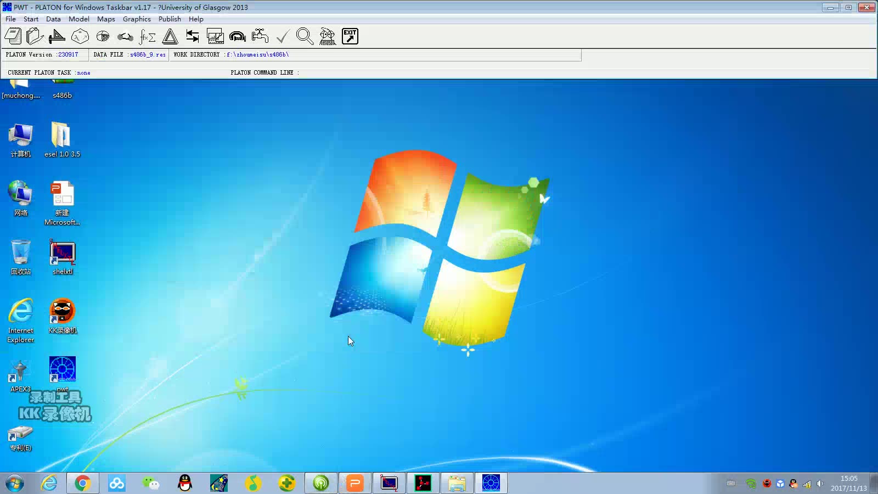The image size is (878, 494).
Task: Select the shelxtl desktop shortcut
Action: pos(62,257)
